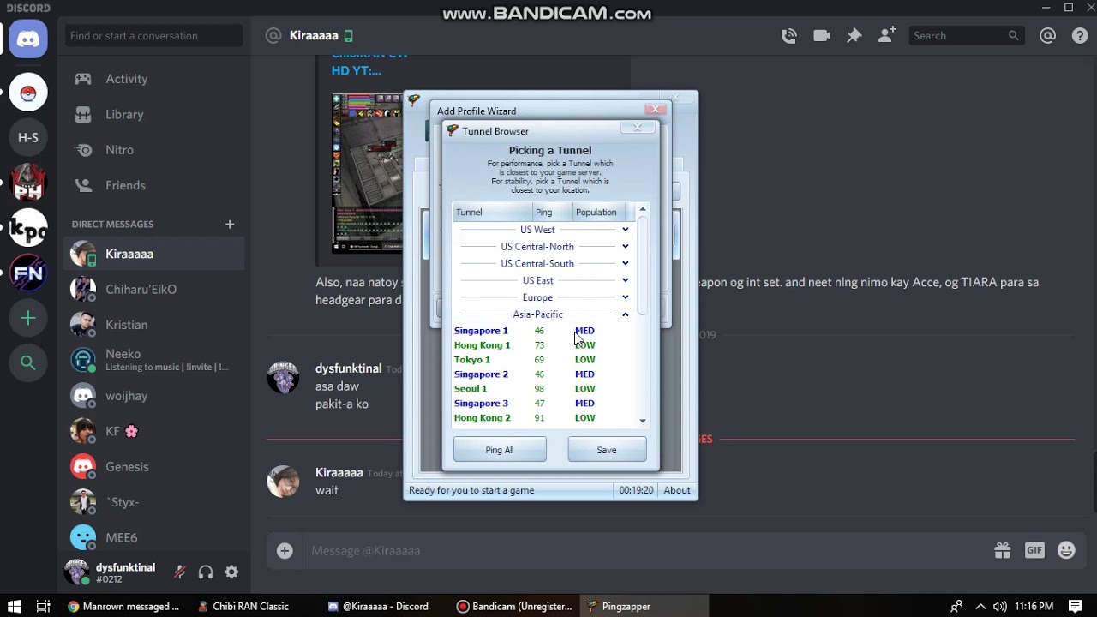
Task: Create a new DM with plus icon
Action: click(x=229, y=224)
